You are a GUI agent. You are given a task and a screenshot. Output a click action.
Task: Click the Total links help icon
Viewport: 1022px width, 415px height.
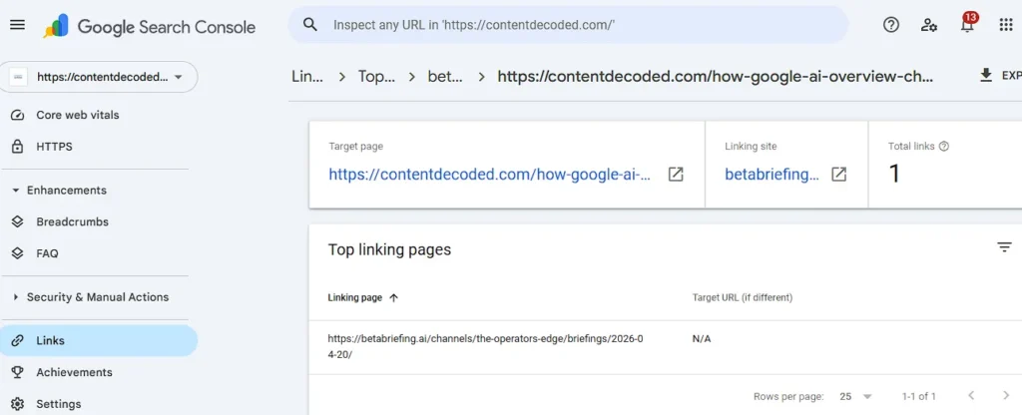(x=944, y=147)
